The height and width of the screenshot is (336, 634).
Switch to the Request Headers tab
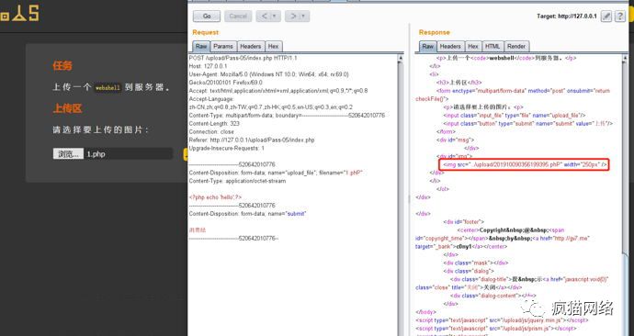coord(251,47)
